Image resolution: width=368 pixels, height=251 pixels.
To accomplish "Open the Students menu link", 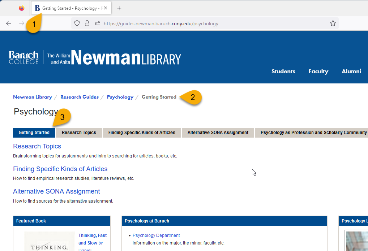I will point(283,71).
